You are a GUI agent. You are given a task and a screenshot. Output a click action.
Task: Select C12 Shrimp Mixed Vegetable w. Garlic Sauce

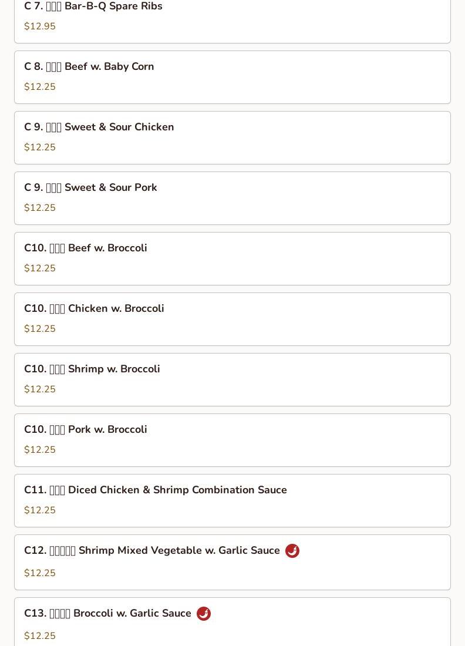[x=232, y=563]
